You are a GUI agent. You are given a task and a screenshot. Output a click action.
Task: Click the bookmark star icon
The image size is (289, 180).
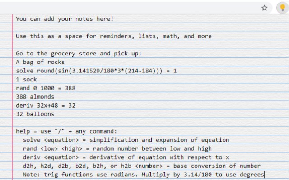pos(265,8)
